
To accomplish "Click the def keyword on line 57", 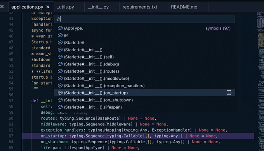I will [35, 101].
